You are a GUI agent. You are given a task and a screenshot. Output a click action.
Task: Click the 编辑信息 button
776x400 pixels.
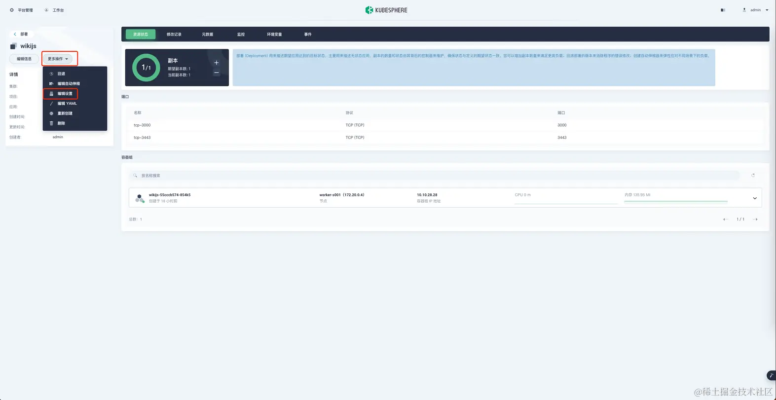pos(24,59)
